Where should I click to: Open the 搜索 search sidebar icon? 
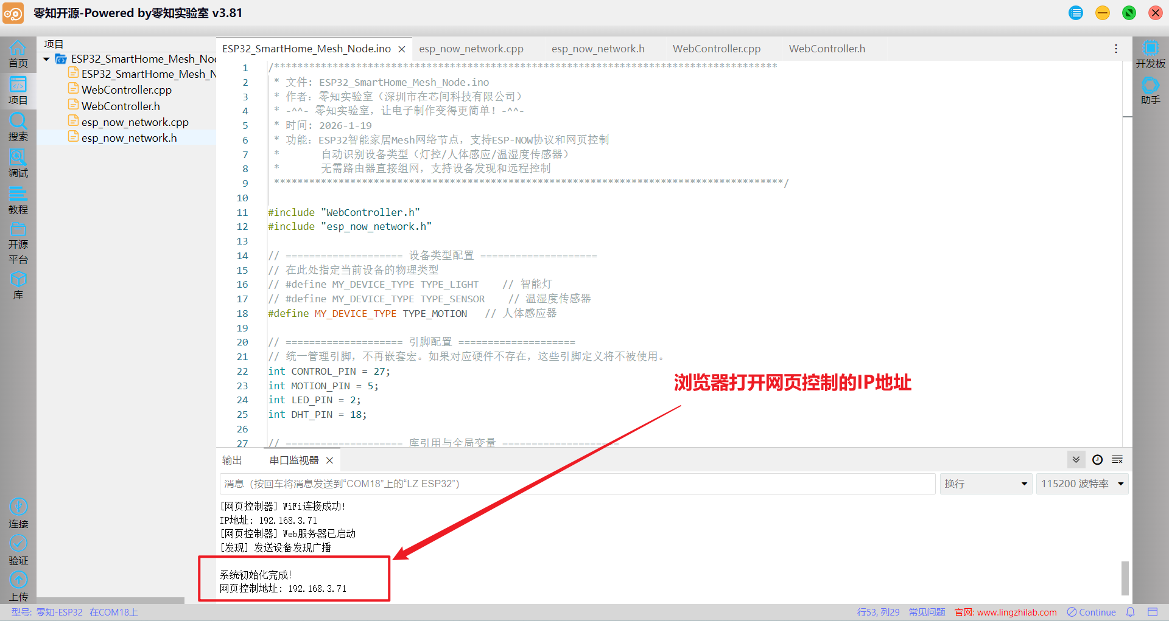(x=18, y=127)
